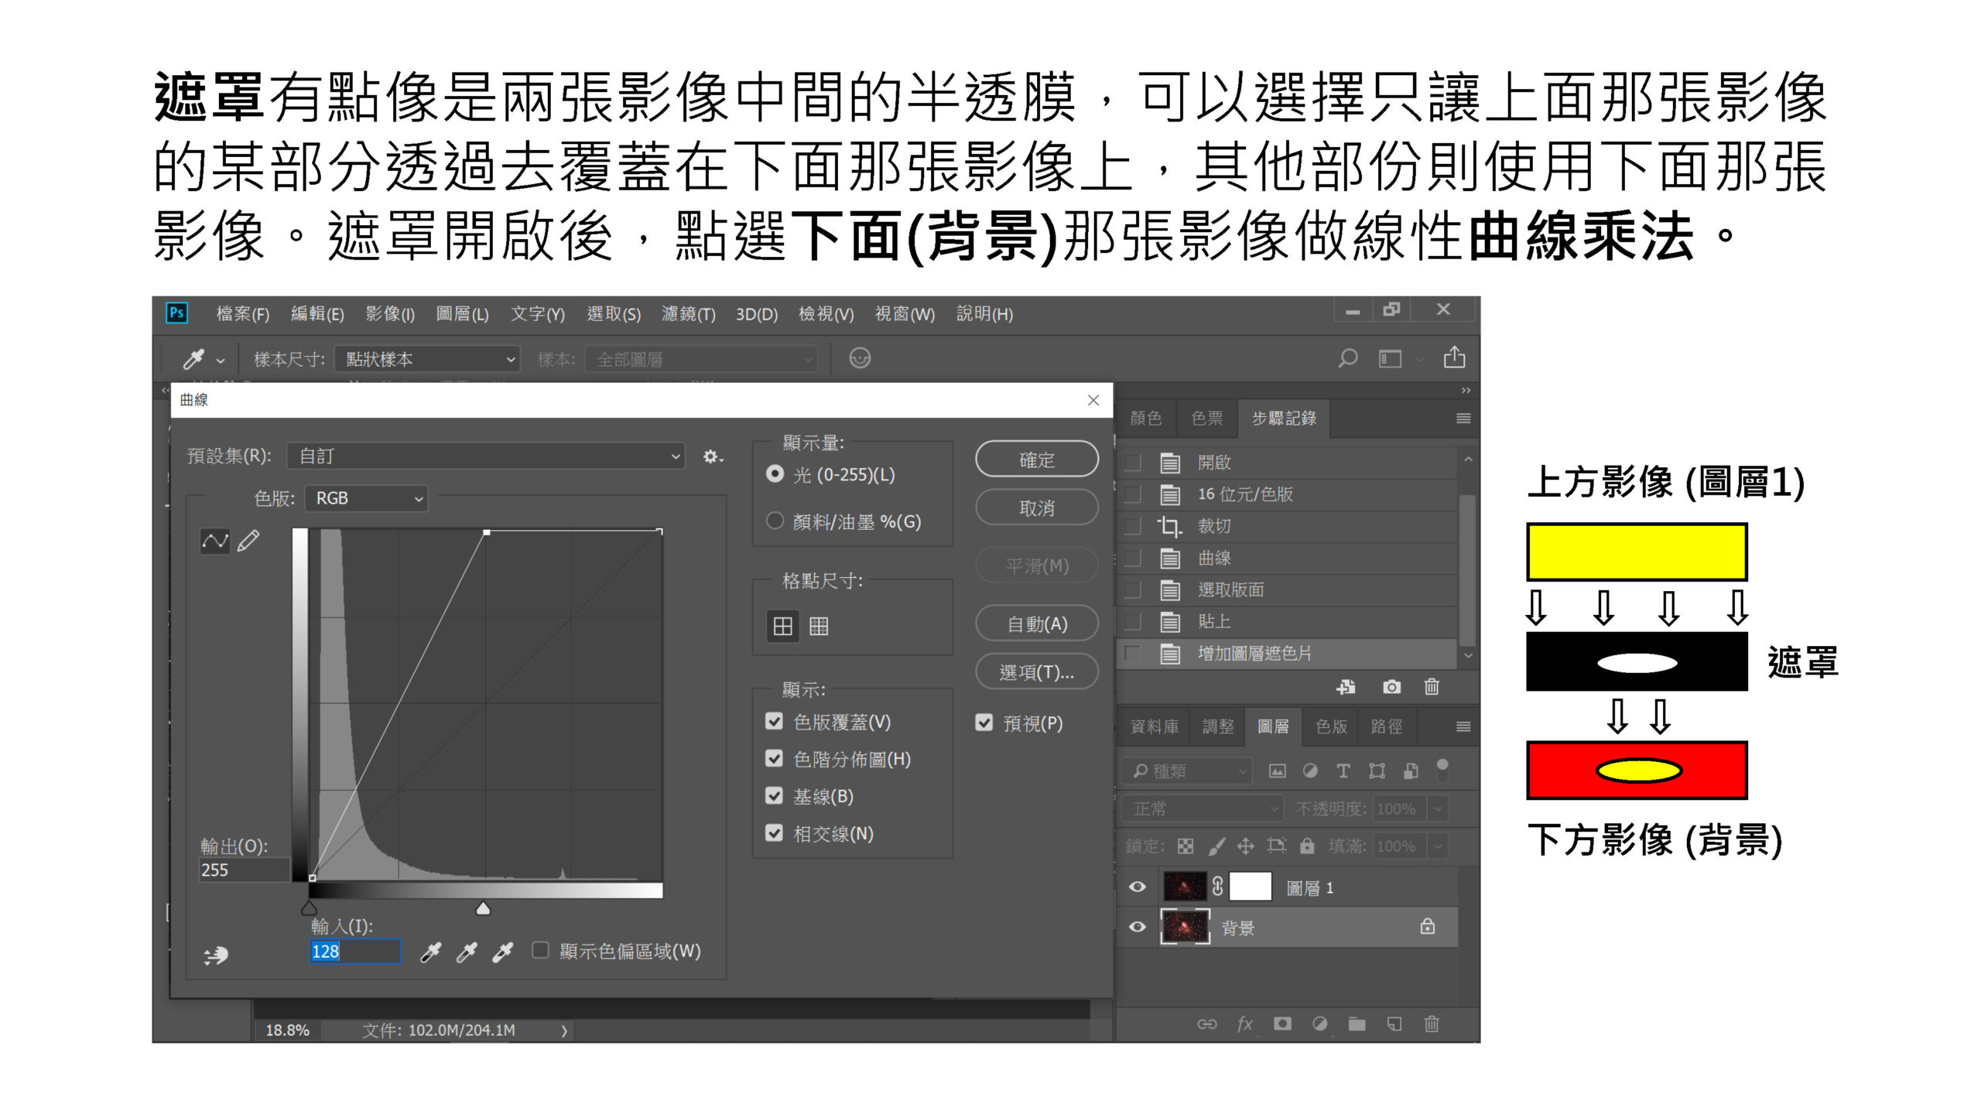Select the black point eyedropper in Curves

point(432,952)
